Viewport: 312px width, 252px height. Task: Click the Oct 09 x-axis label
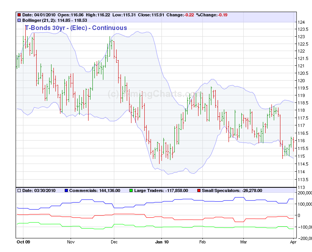click(x=23, y=242)
